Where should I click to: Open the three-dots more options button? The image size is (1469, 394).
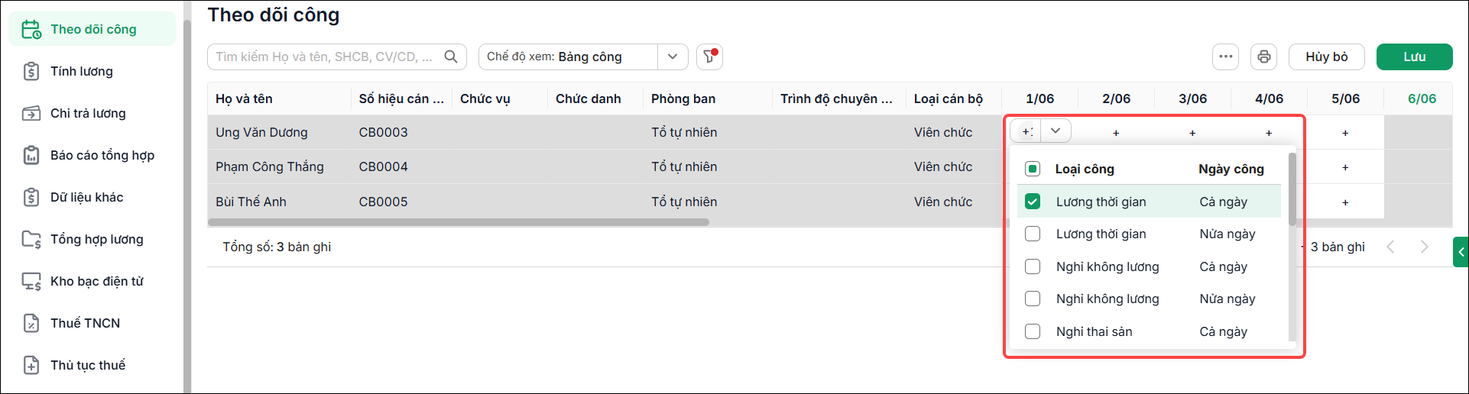(1226, 57)
